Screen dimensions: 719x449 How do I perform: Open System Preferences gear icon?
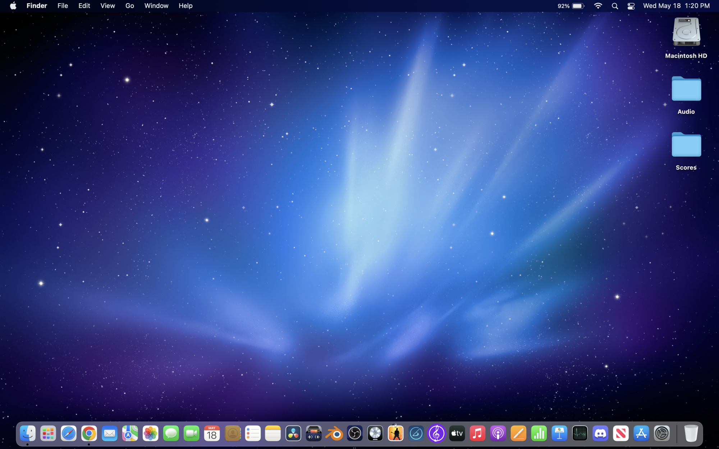tap(661, 434)
